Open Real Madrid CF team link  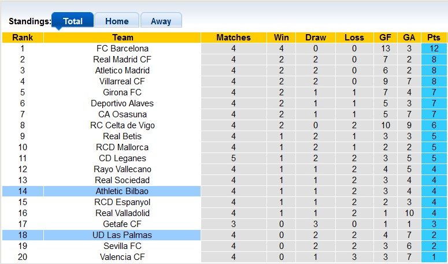(123, 60)
